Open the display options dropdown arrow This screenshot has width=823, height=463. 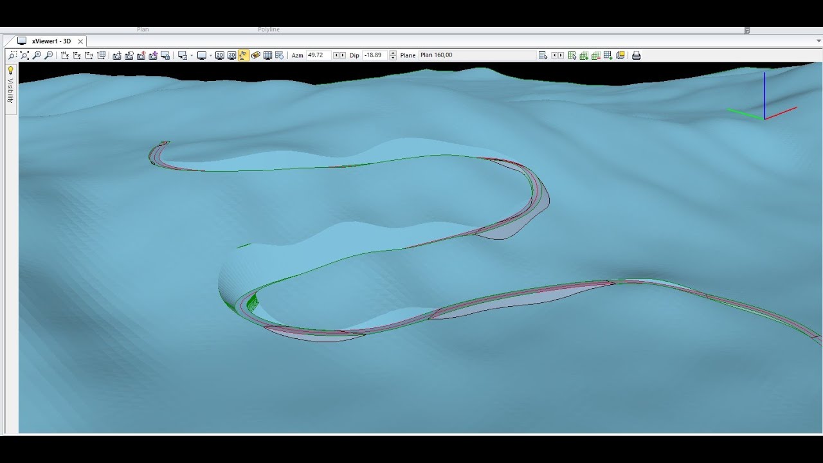(192, 55)
